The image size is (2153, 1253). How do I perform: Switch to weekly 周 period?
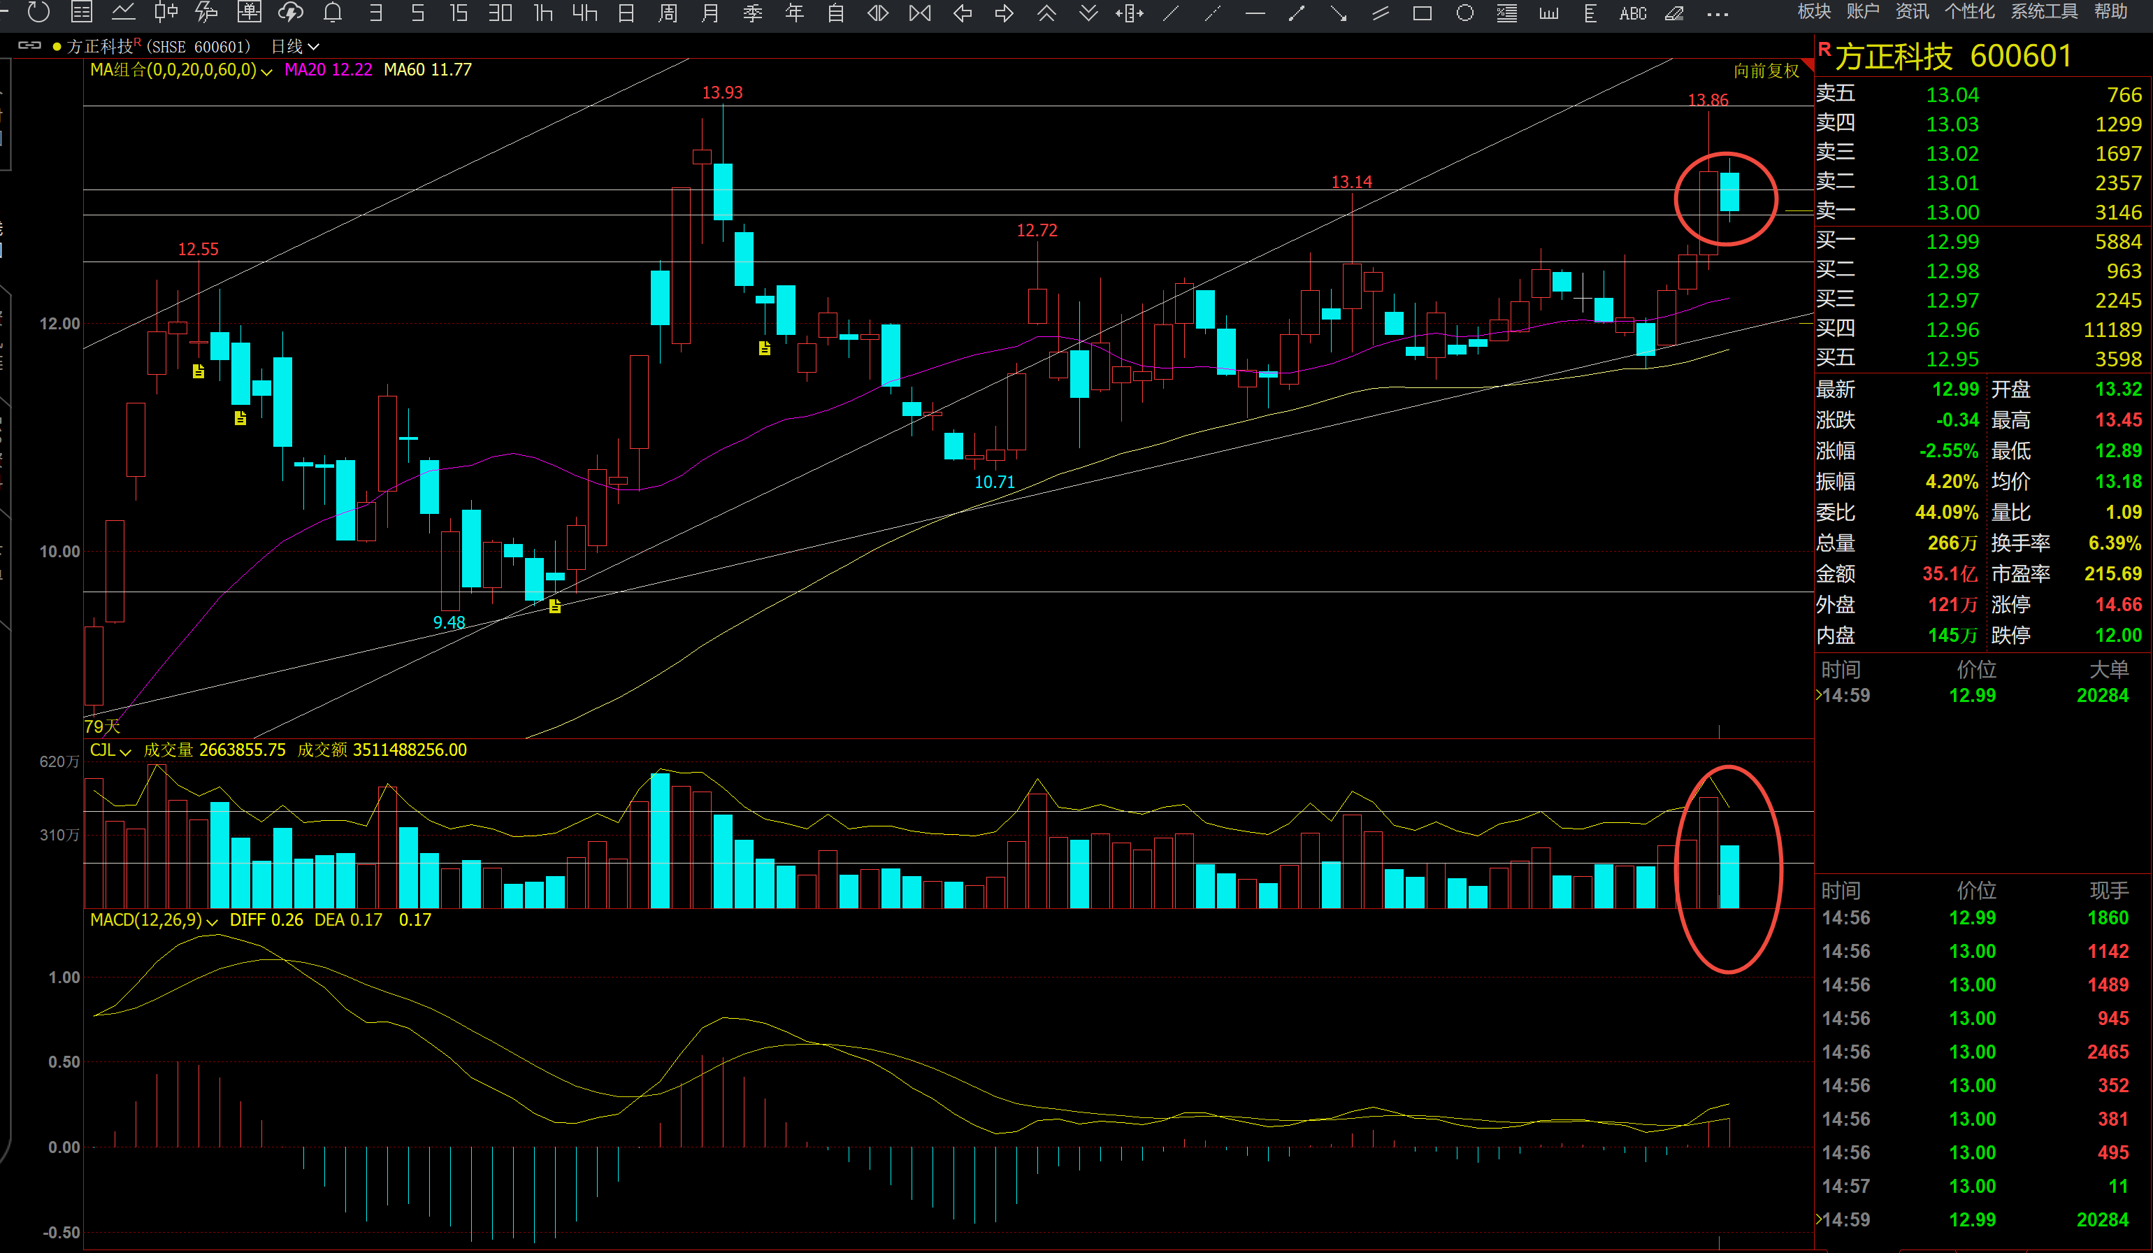pos(668,13)
